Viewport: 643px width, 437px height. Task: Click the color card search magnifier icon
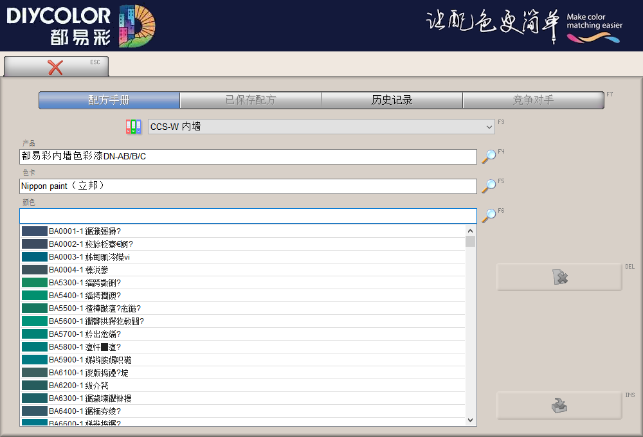point(489,186)
